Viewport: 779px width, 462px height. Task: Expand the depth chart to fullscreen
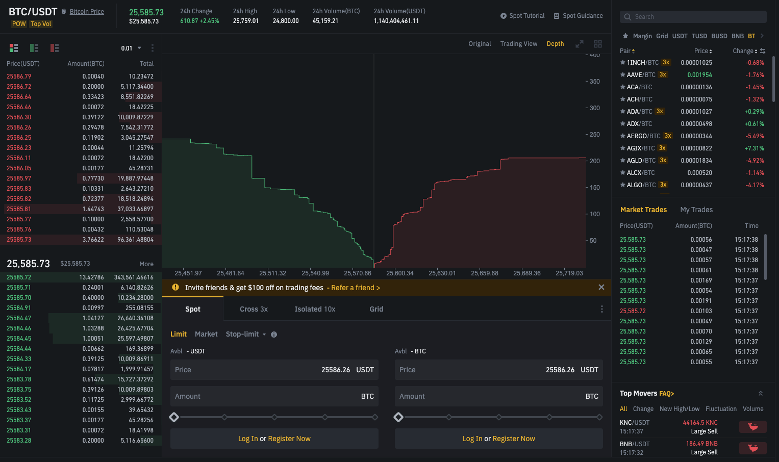(580, 44)
